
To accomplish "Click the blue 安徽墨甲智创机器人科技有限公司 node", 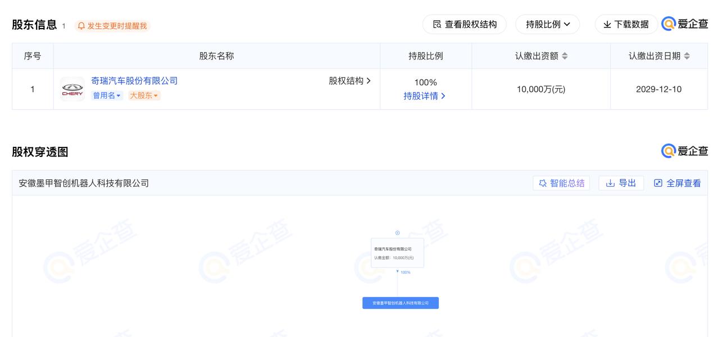I will pyautogui.click(x=401, y=303).
